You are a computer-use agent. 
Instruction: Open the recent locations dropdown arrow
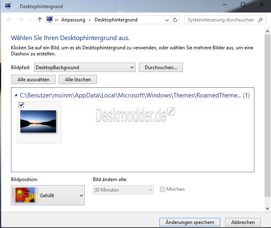click(x=30, y=20)
